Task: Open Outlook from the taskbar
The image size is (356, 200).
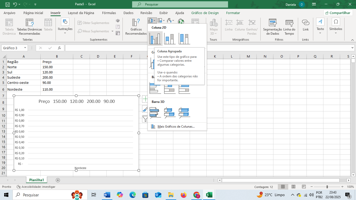Action: (x=158, y=195)
